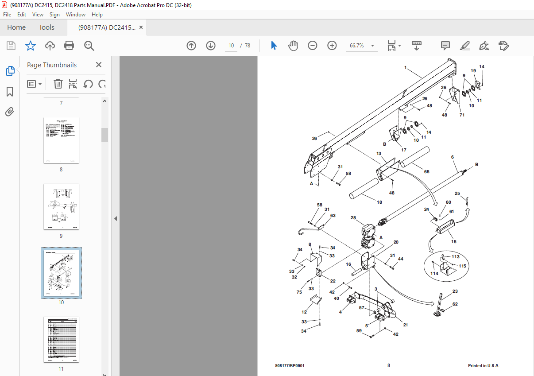Print the document
This screenshot has height=376, width=534.
pyautogui.click(x=69, y=46)
